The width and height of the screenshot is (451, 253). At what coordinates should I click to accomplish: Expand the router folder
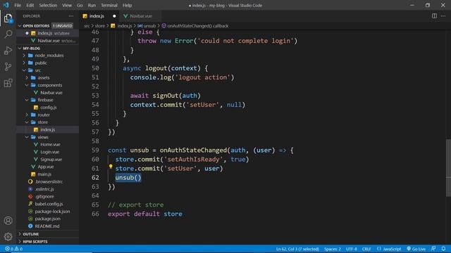(x=47, y=115)
